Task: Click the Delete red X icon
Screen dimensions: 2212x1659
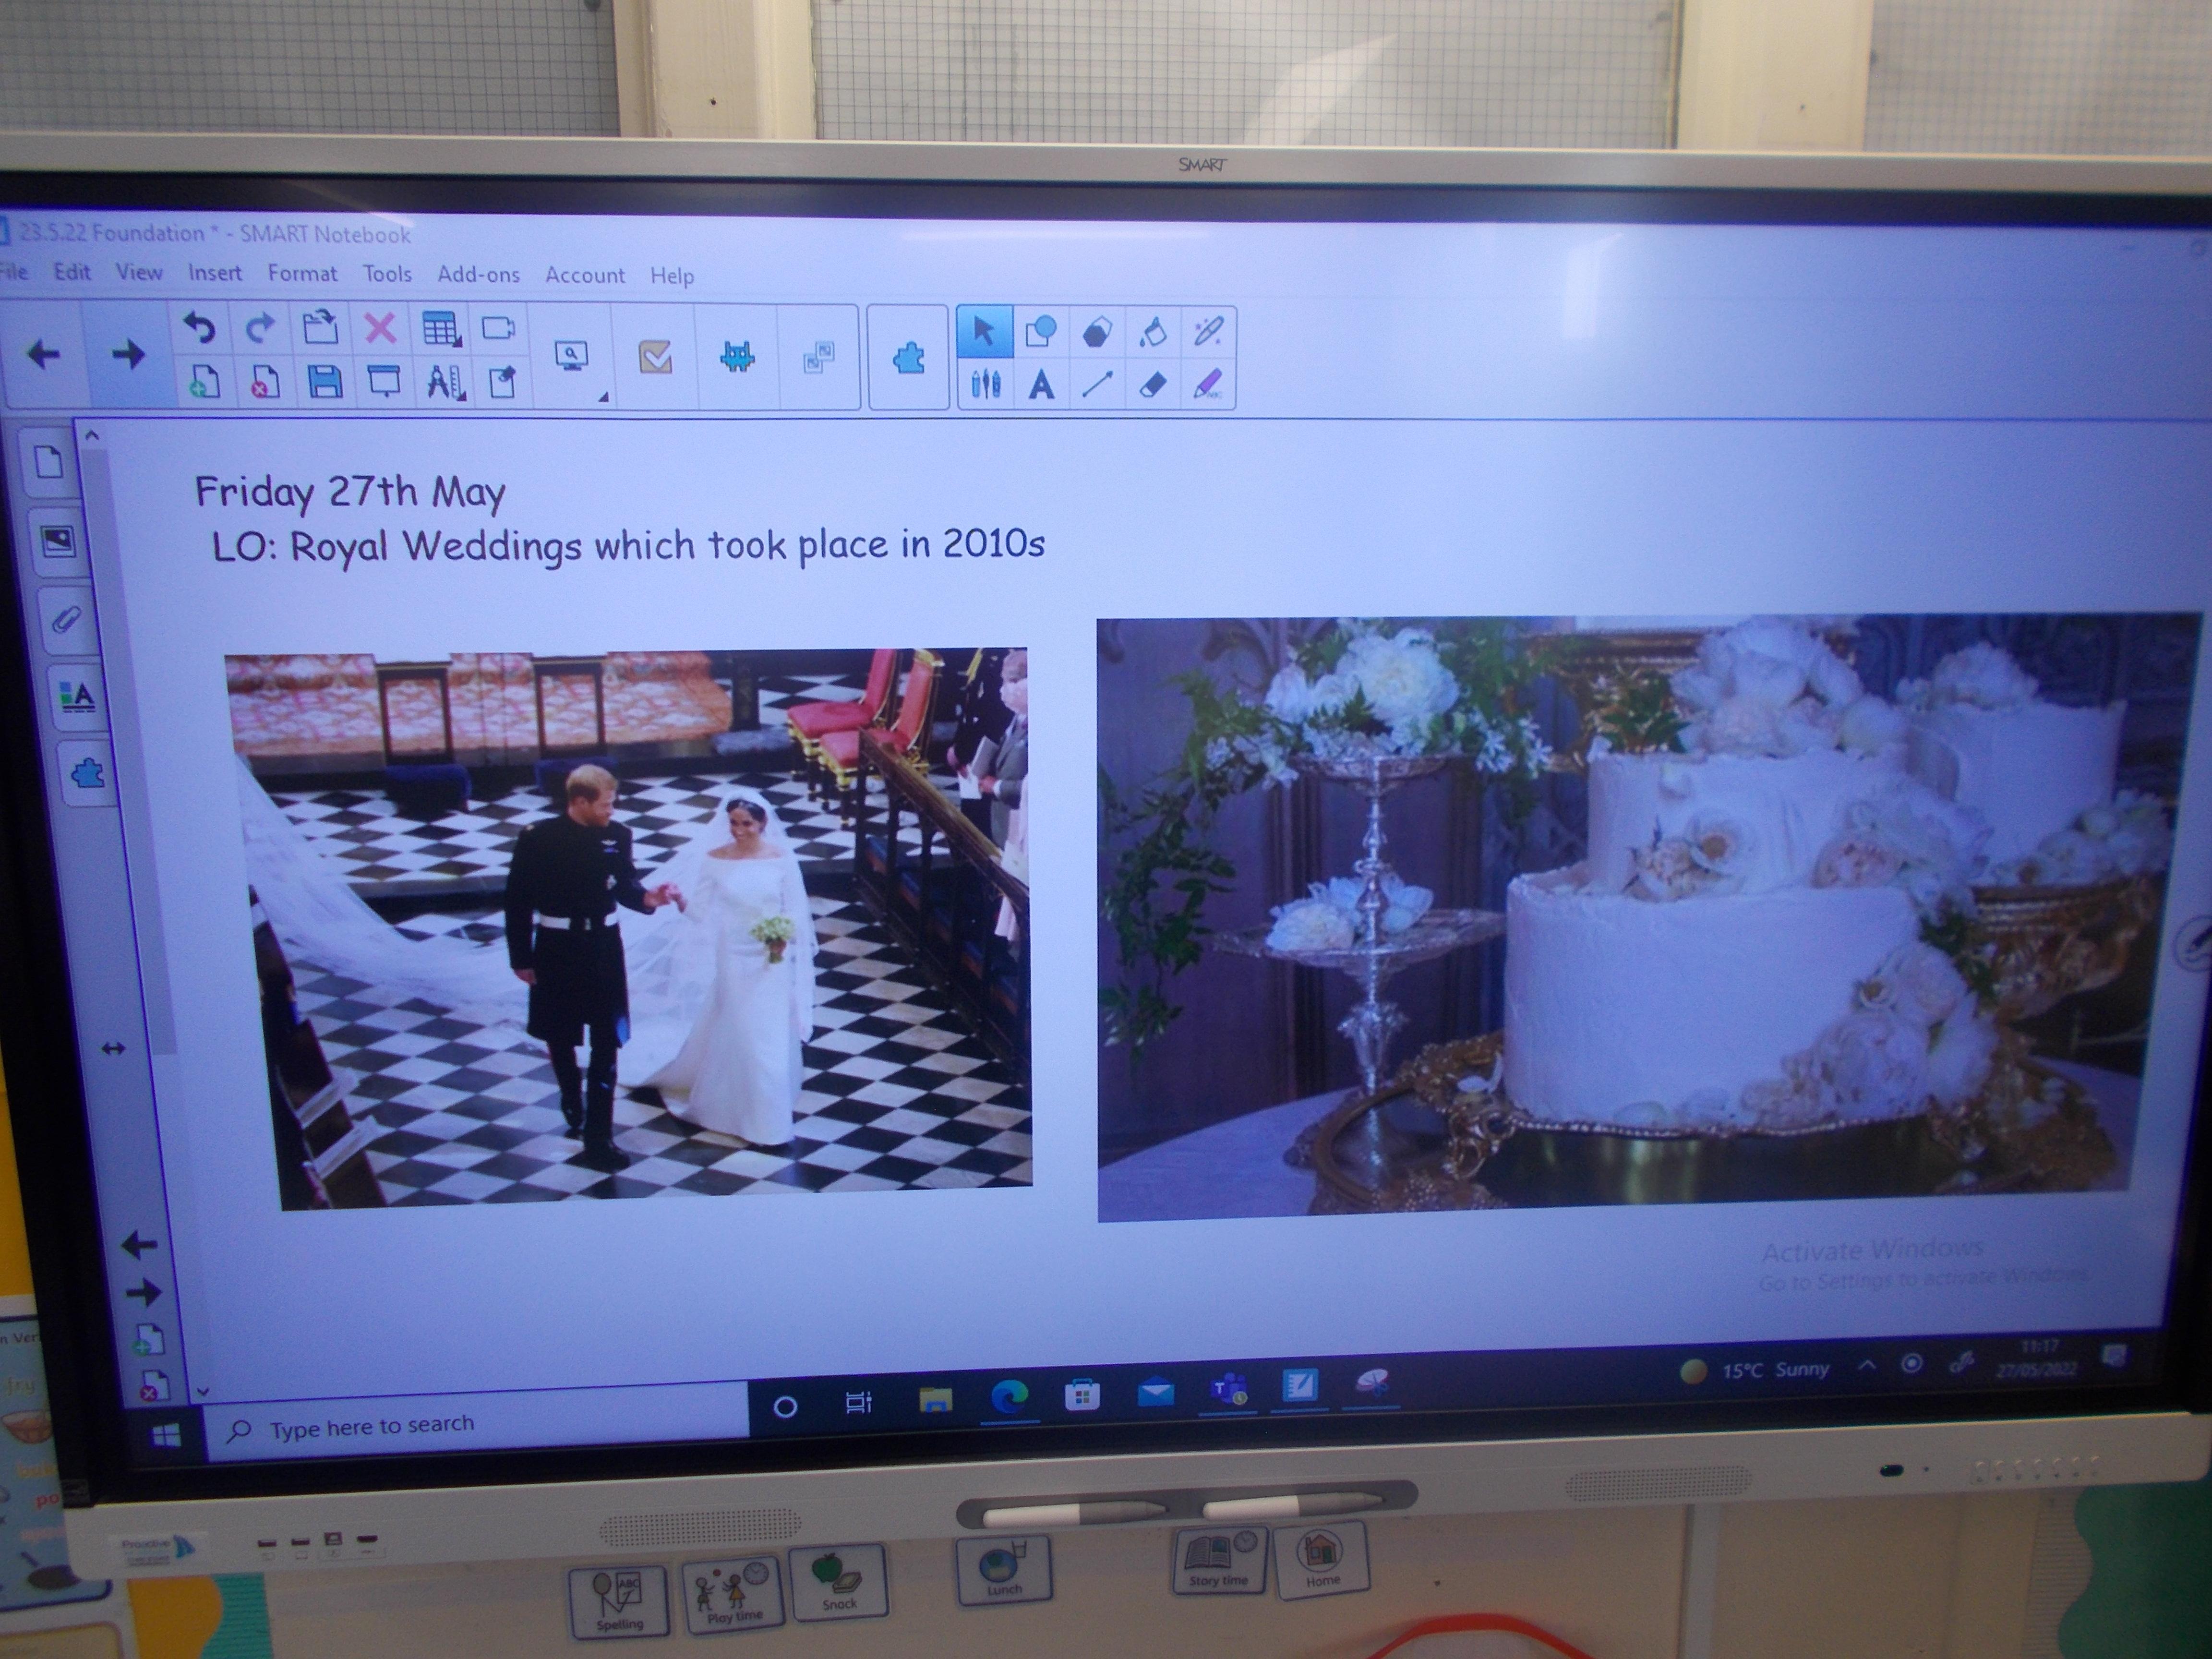Action: 380,328
